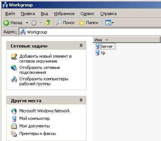Click the Мои документы folder icon
Screen dimensions: 161x141
point(14,126)
